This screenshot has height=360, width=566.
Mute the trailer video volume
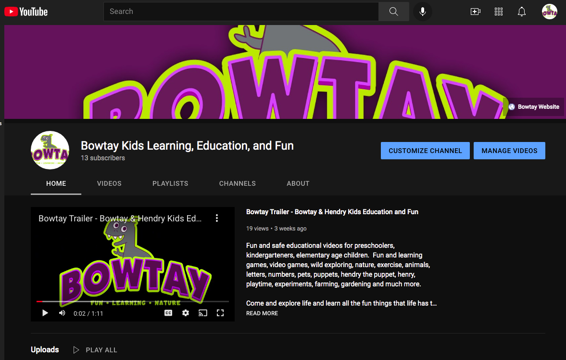pyautogui.click(x=62, y=313)
